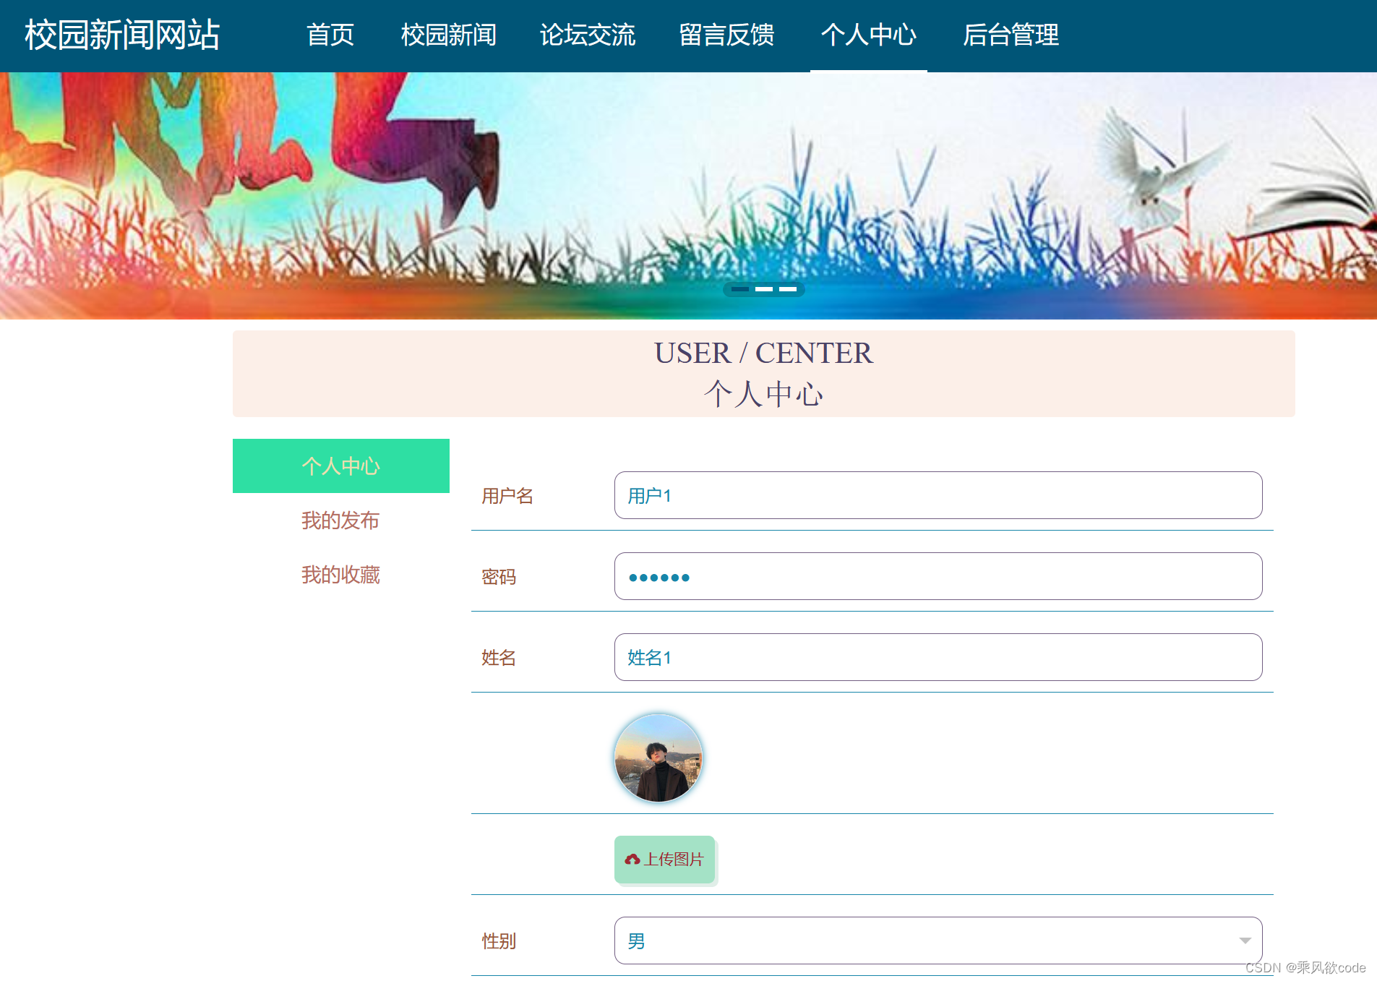
Task: Click the 用户名 input field
Action: pyautogui.click(x=938, y=495)
